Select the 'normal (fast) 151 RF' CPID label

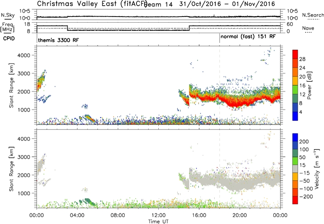click(x=248, y=37)
